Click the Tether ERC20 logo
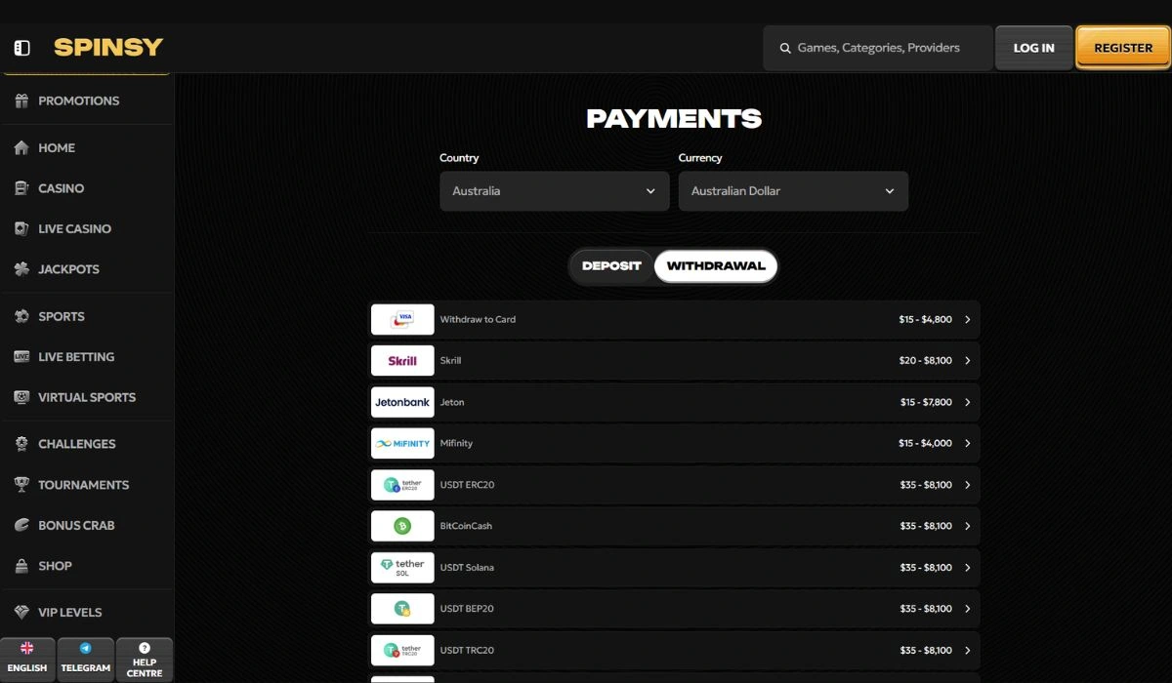The image size is (1172, 683). pyautogui.click(x=402, y=485)
